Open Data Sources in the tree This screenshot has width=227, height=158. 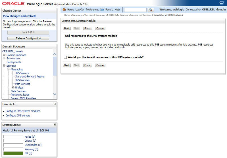coord(18,91)
